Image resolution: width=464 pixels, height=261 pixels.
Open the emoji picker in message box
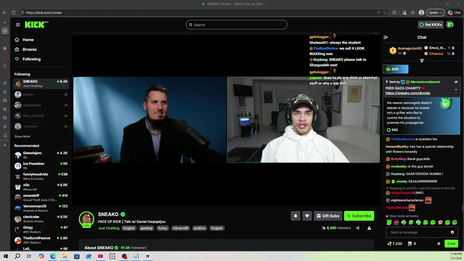452,232
